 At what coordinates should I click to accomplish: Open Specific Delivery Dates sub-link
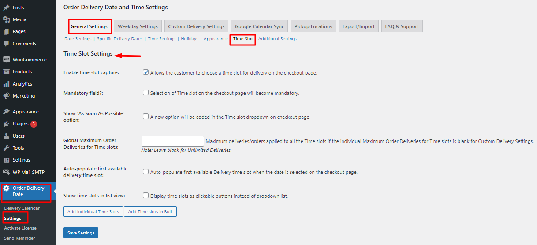(120, 39)
